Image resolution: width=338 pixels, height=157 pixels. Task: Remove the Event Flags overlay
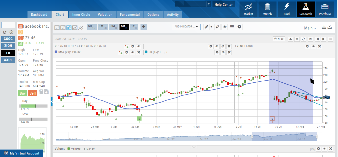click(319, 46)
